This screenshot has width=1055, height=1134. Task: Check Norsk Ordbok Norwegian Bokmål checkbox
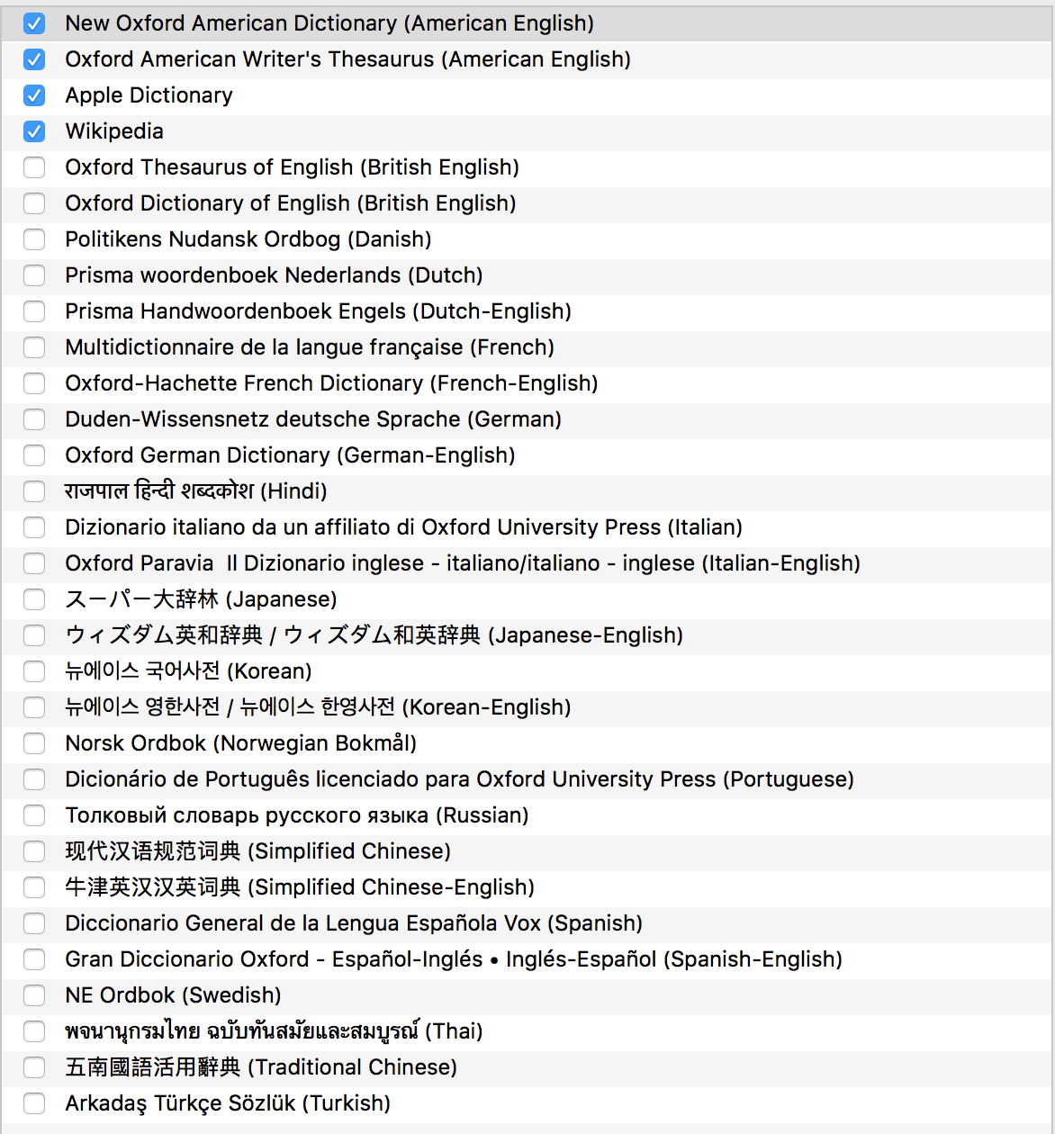click(x=34, y=743)
